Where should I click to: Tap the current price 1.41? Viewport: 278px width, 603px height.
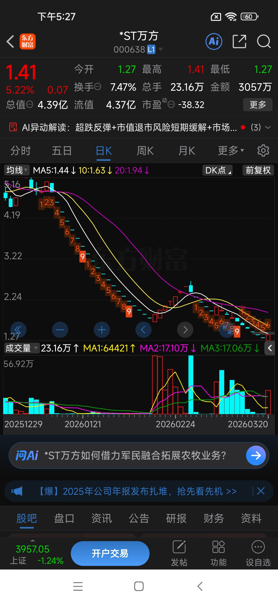pos(21,72)
